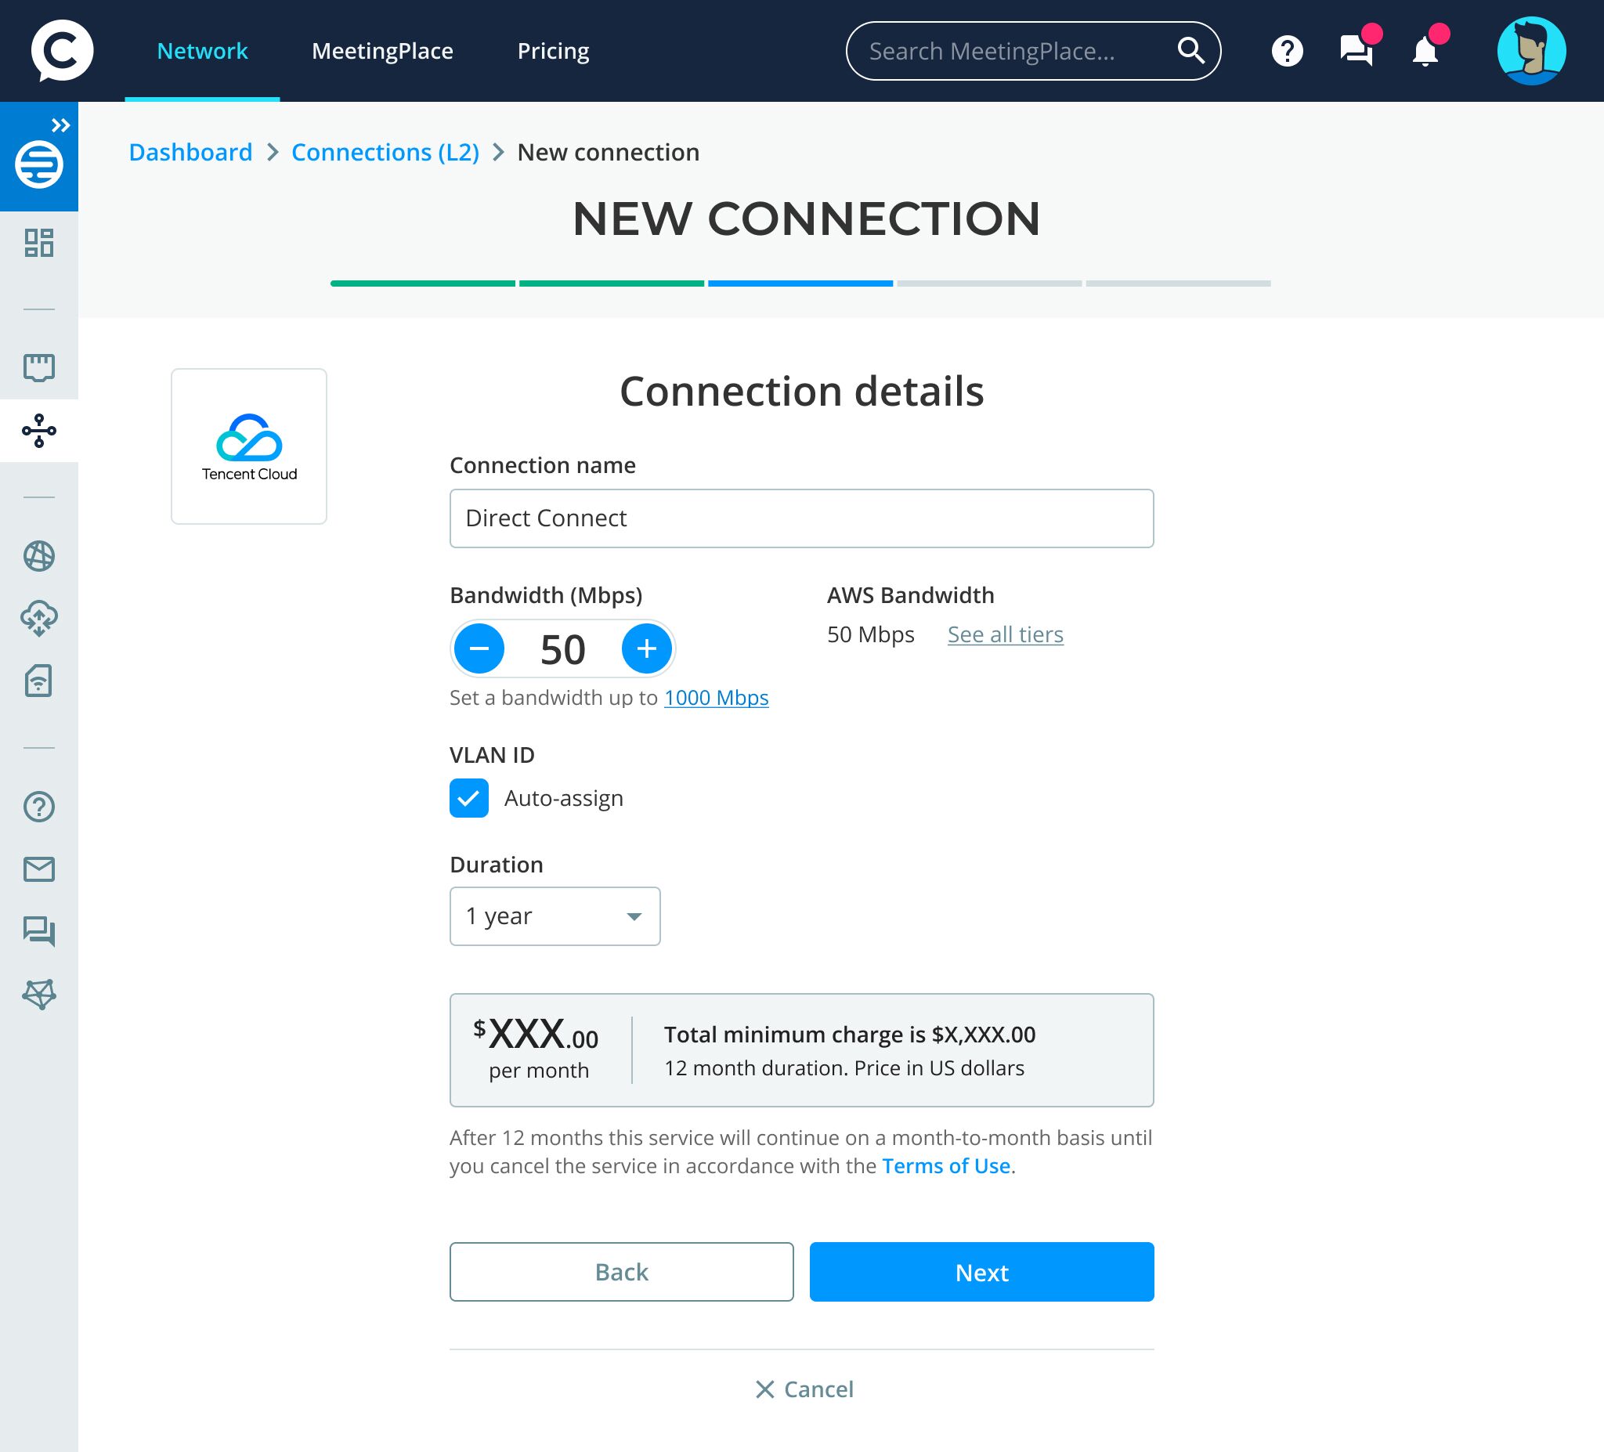The image size is (1604, 1452).
Task: Open the Pricing tab
Action: [x=553, y=51]
